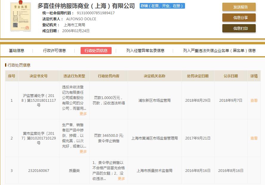This screenshot has height=185, width=265.
Task: Click the QR code on the license image
Action: [16, 25]
